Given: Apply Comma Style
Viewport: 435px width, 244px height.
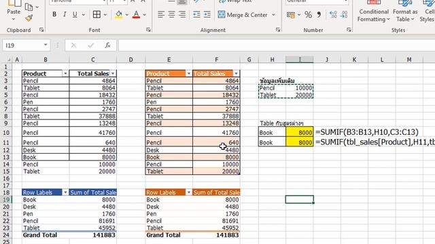Looking at the screenshot, I should point(319,14).
